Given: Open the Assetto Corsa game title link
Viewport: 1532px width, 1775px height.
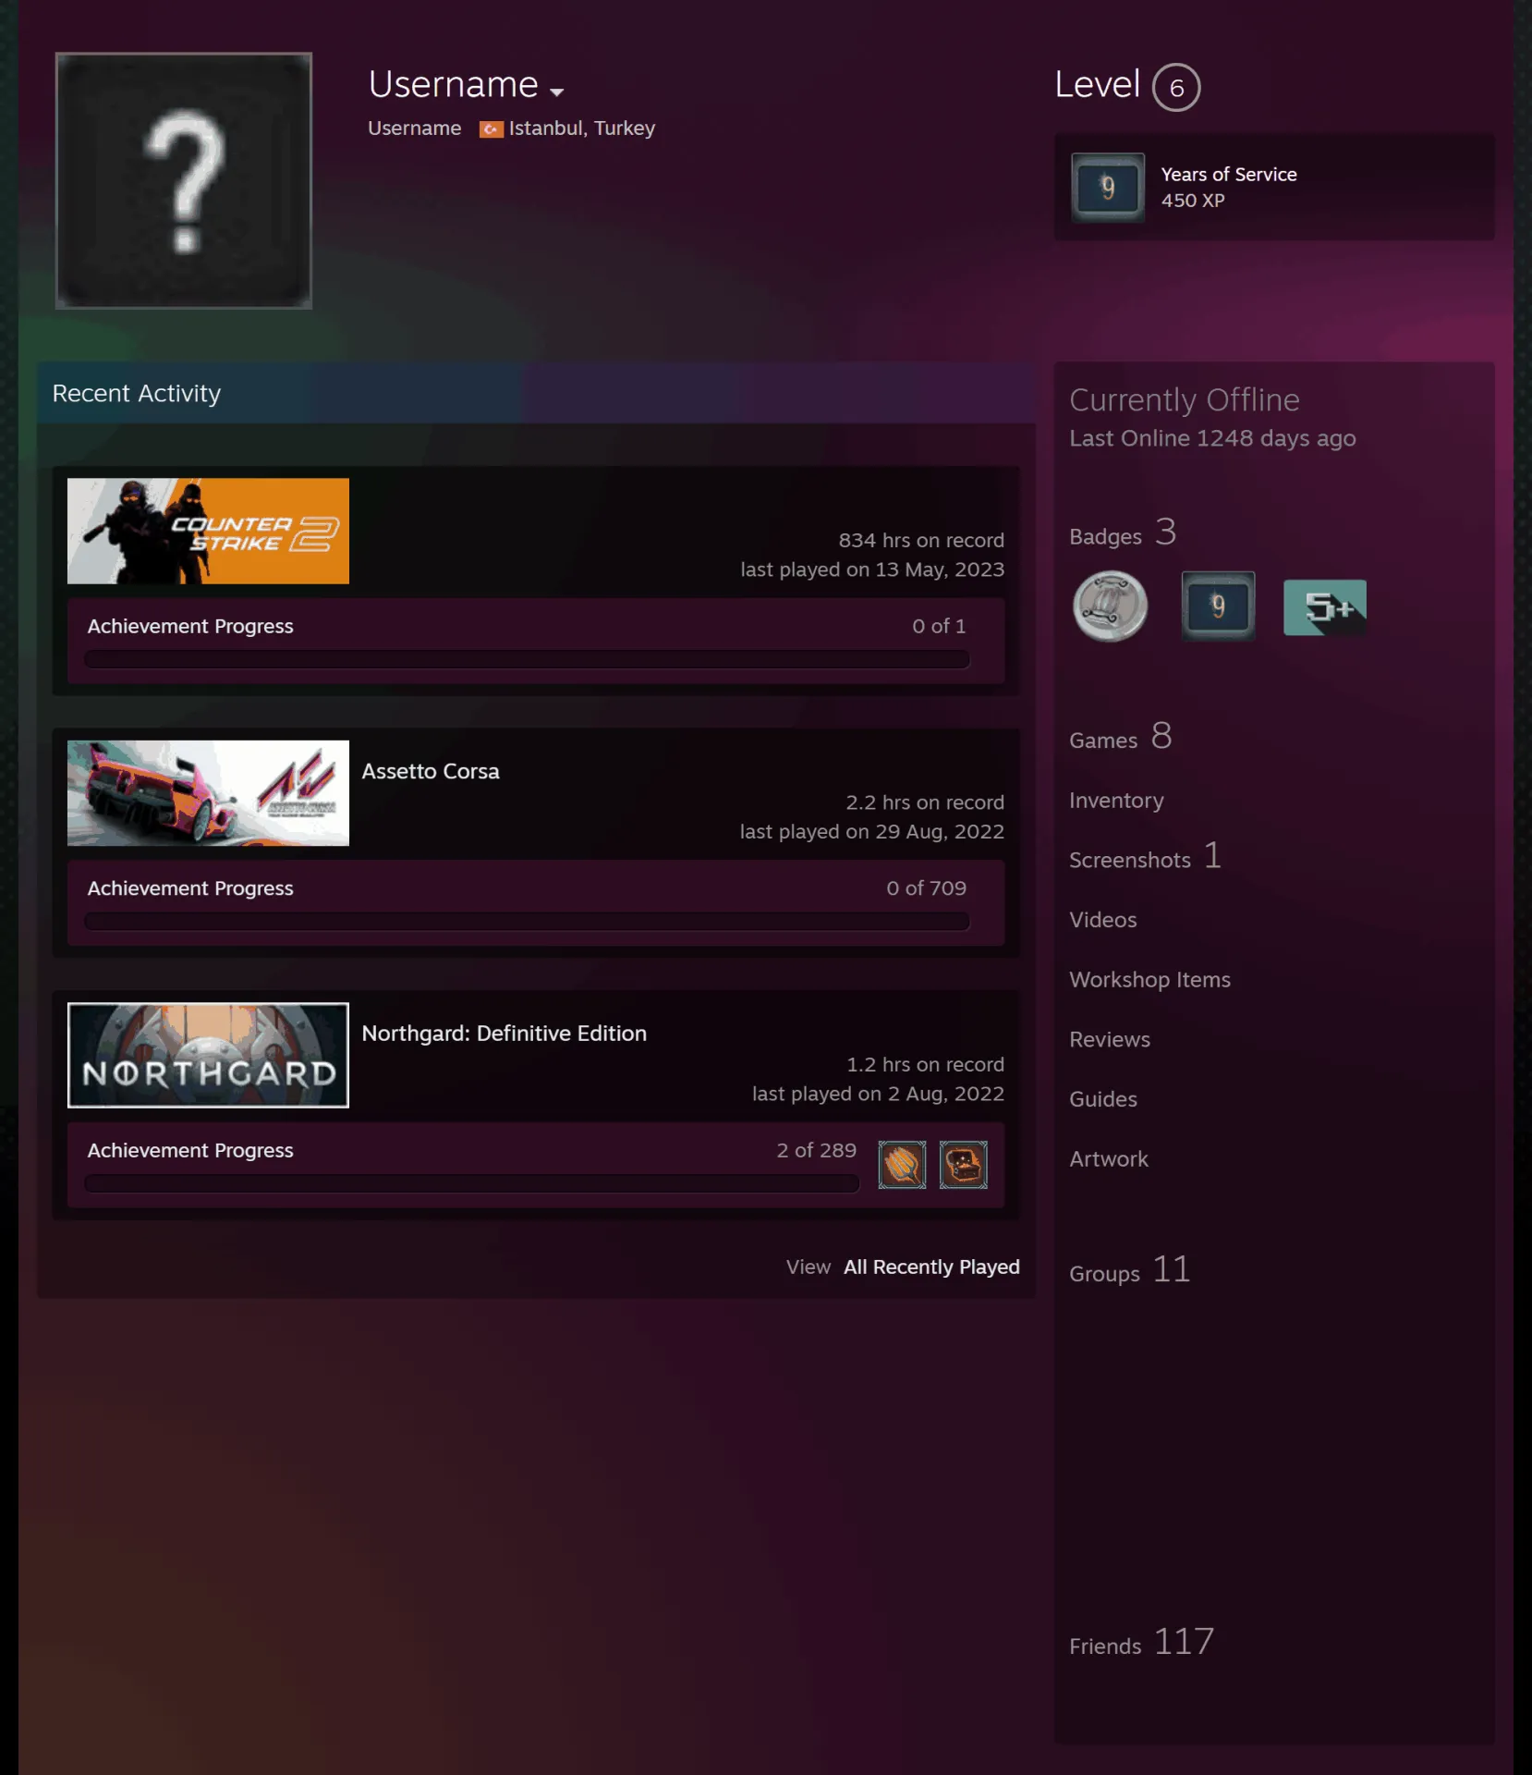Looking at the screenshot, I should click(431, 771).
